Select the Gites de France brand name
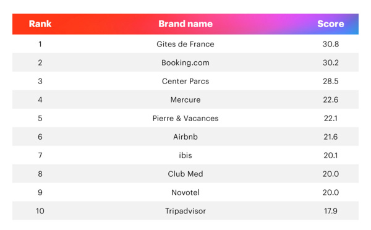Screen dimensions: 371x230 coord(185,44)
